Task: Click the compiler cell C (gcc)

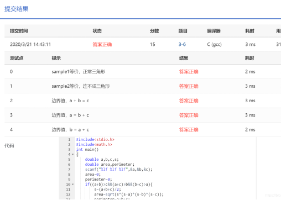Action: coord(214,44)
